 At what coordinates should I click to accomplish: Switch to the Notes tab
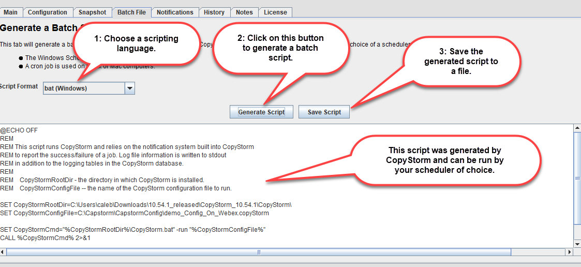[244, 12]
